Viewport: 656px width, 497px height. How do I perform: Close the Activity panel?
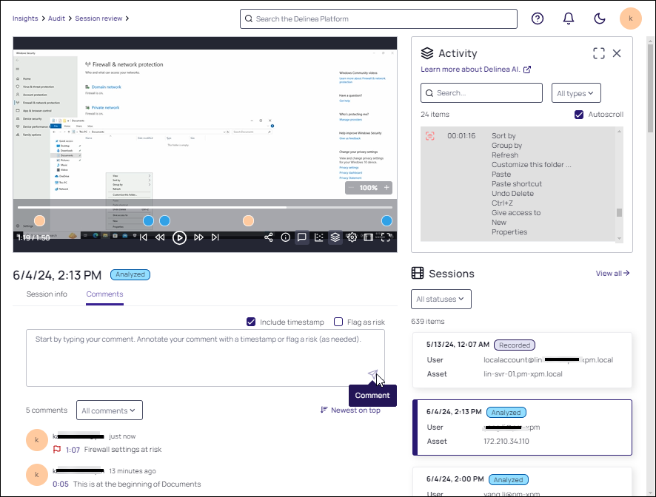pyautogui.click(x=617, y=53)
